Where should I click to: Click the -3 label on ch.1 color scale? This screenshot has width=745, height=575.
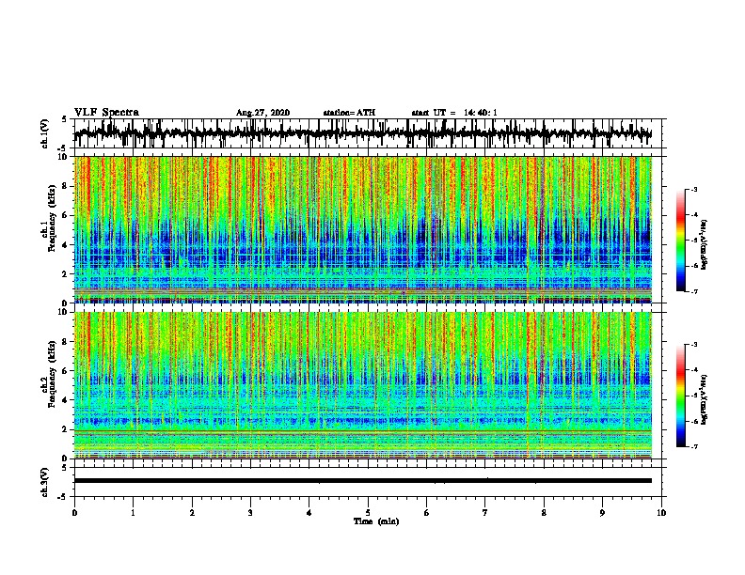pos(693,190)
